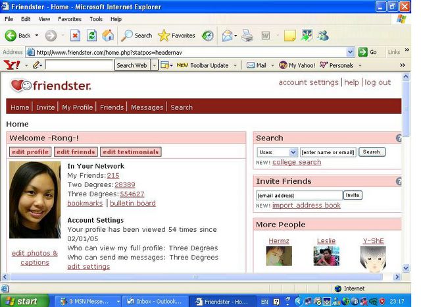Open Friends in friendster nav bar

112,107
